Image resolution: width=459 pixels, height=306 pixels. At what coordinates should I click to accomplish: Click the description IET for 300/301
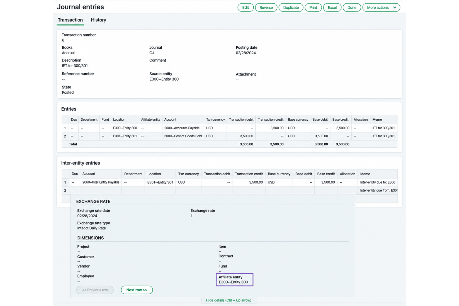pos(75,66)
